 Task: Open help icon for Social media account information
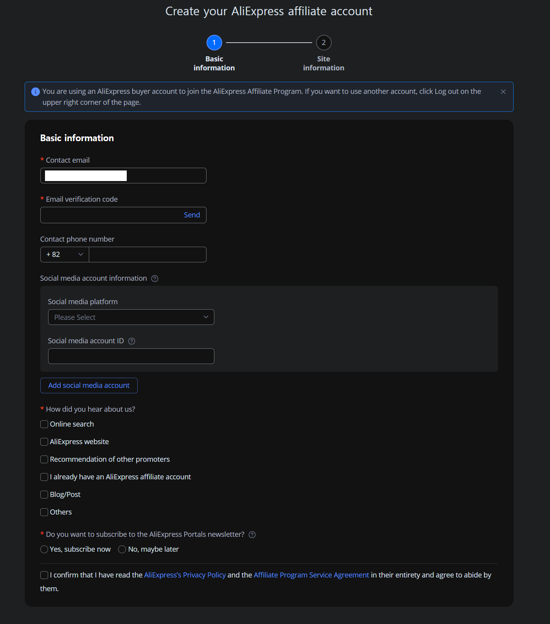(155, 278)
